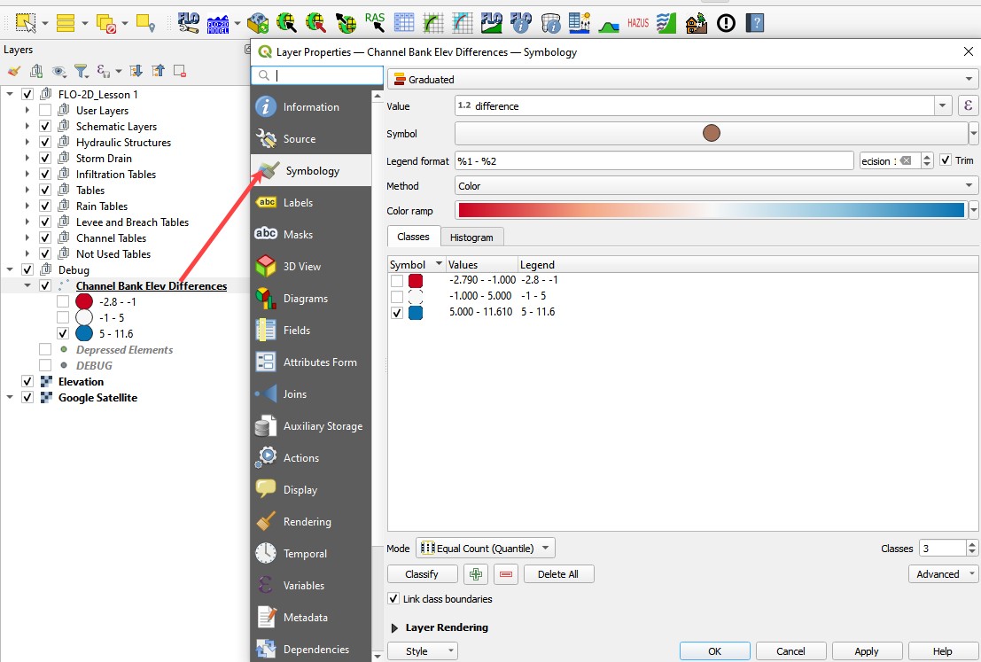This screenshot has height=662, width=981.
Task: Click the red delete class button
Action: 506,574
